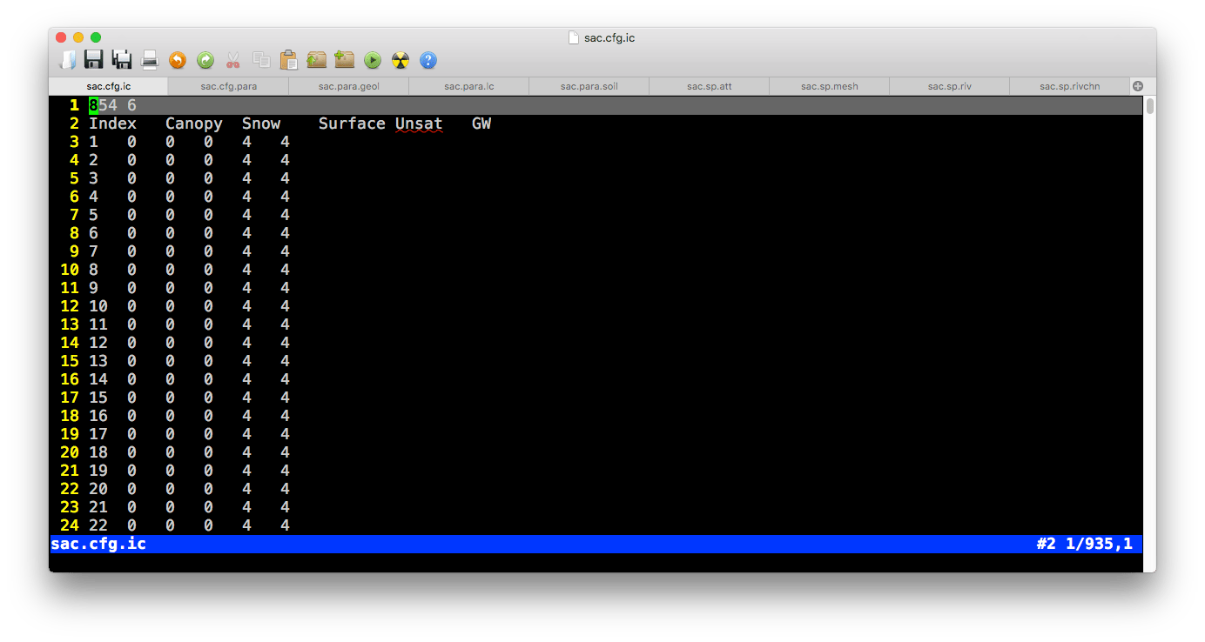The width and height of the screenshot is (1205, 642).
Task: Click '854' on line 1
Action: (103, 105)
